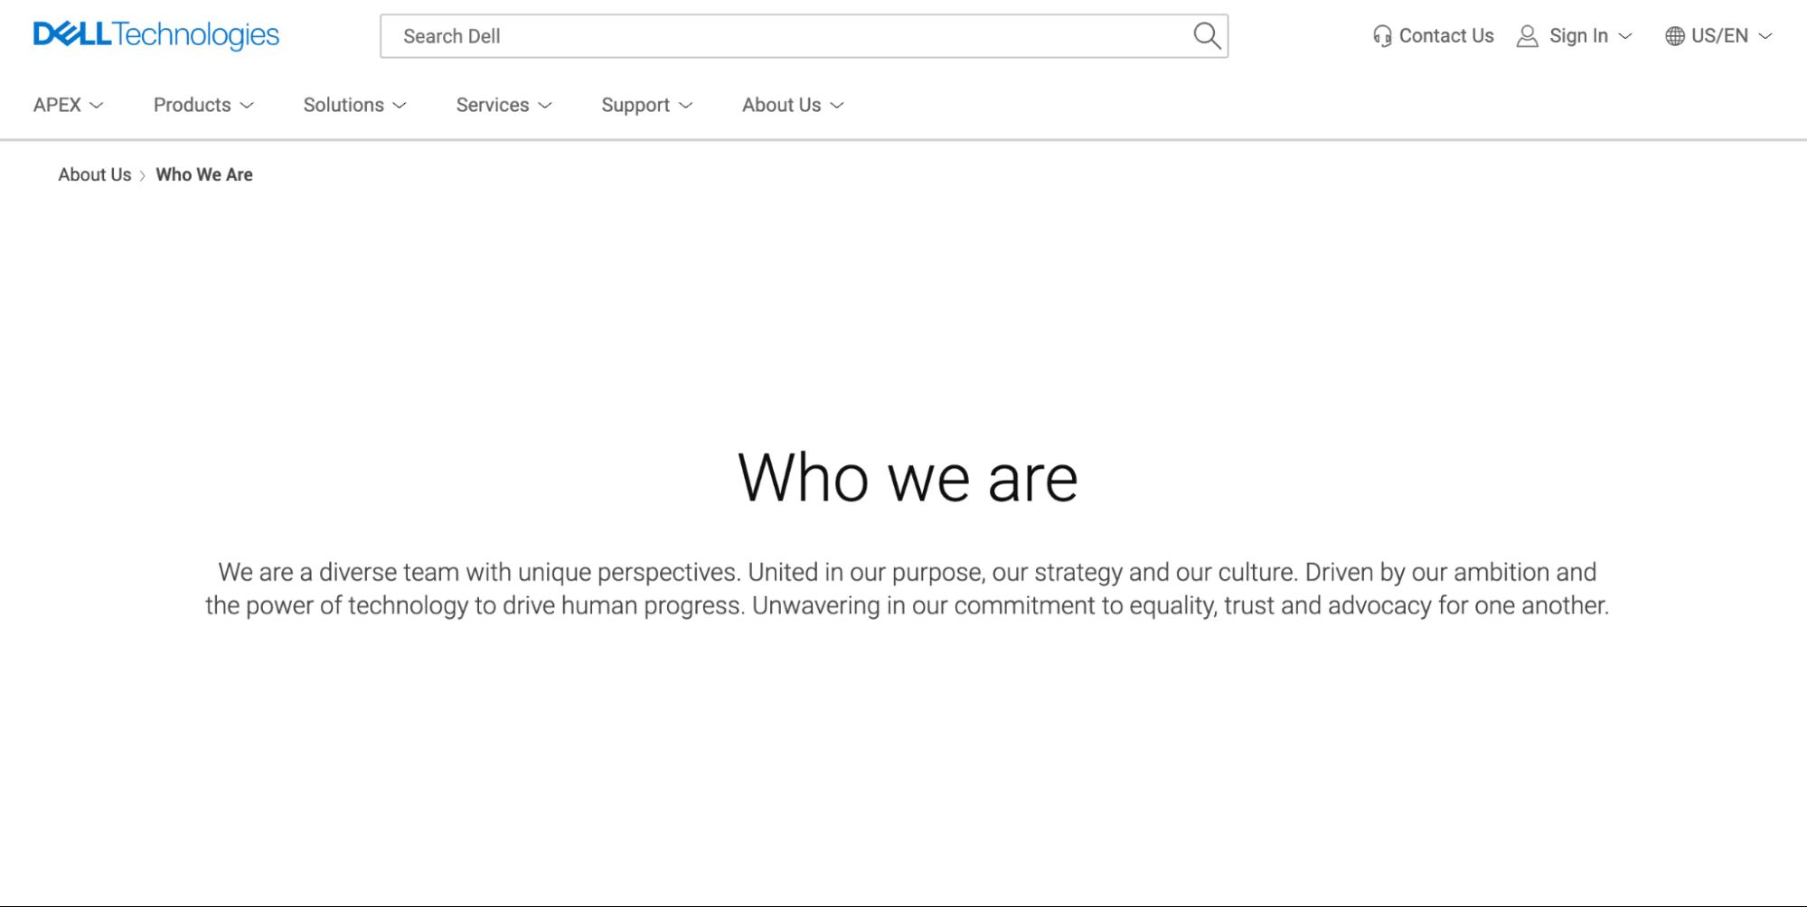Expand the About Us nav chevron
This screenshot has width=1807, height=907.
(x=837, y=106)
